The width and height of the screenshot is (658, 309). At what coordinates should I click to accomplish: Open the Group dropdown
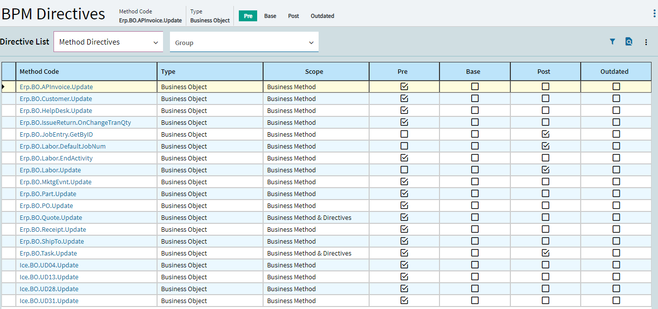point(244,43)
